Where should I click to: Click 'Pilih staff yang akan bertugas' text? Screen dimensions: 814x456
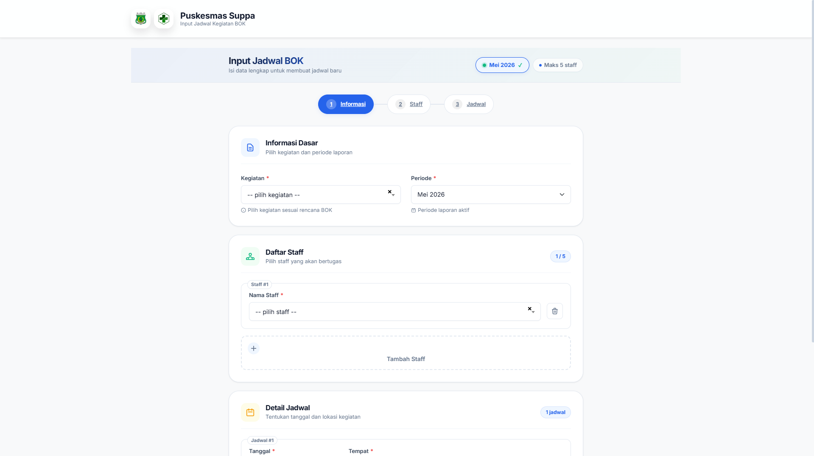pos(303,261)
